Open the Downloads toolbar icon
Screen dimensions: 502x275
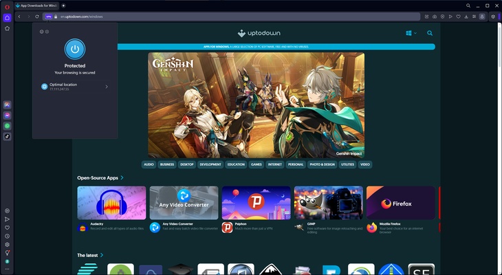[x=466, y=16]
